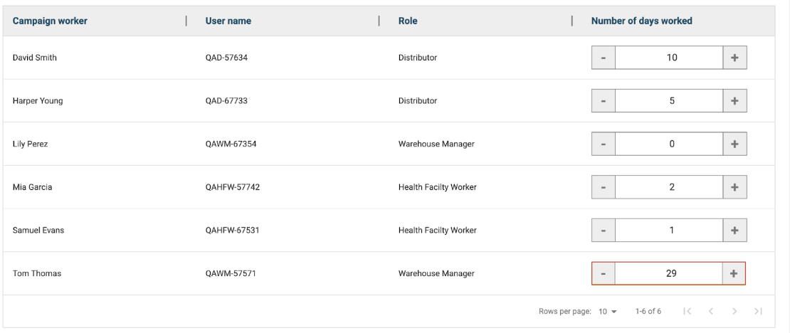Sort by Campaign worker column header
This screenshot has height=333, width=790.
(50, 21)
